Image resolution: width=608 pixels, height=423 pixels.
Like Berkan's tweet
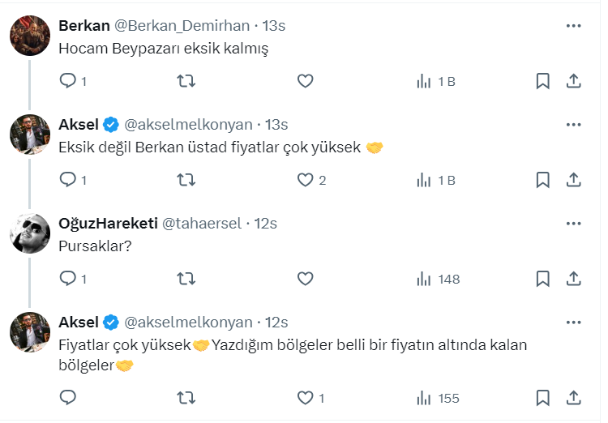(305, 81)
